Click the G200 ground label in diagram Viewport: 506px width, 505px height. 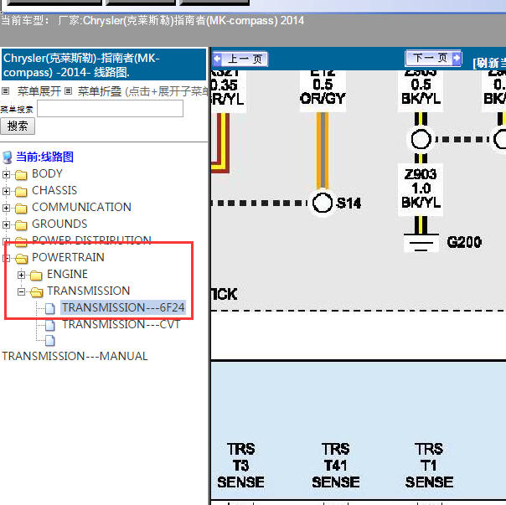(464, 242)
